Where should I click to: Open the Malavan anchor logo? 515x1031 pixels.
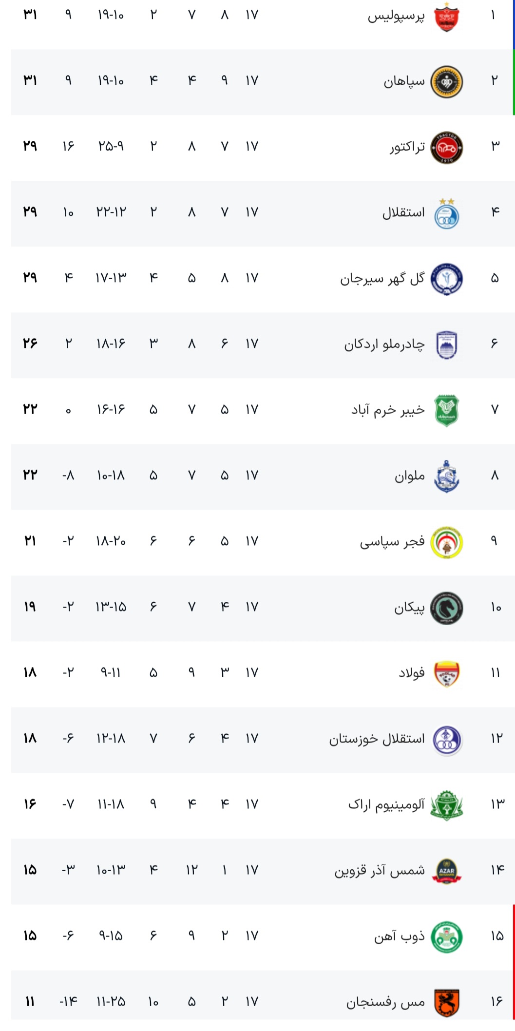pyautogui.click(x=446, y=477)
